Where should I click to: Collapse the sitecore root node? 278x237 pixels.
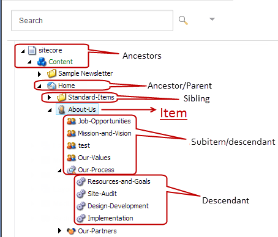[x=23, y=51]
